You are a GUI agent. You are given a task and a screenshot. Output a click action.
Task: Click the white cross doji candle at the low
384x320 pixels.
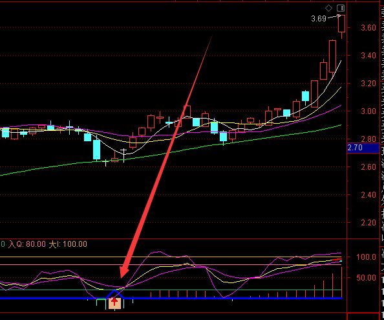click(106, 162)
